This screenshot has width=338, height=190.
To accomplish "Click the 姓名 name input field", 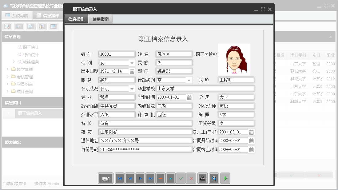I will tap(174, 54).
